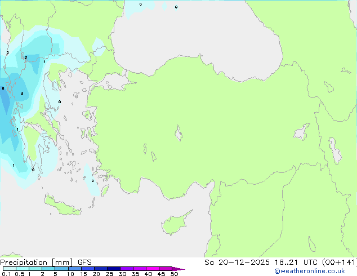Click the '(00+141)' forecast offset text
Screen dimensions: 357x276
(340, 262)
